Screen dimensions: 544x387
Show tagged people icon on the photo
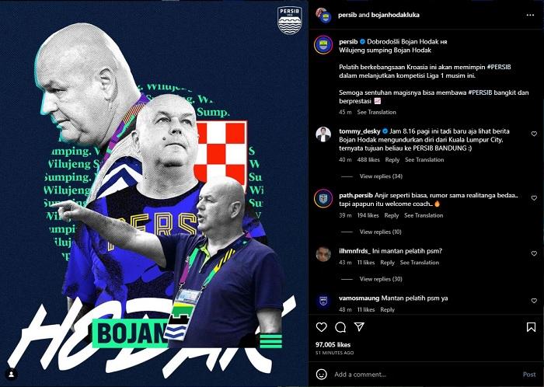[x=12, y=374]
